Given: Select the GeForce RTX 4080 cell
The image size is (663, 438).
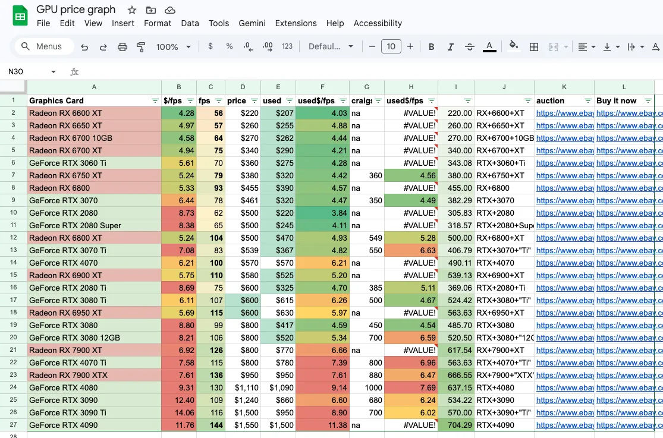Looking at the screenshot, I should coord(95,387).
